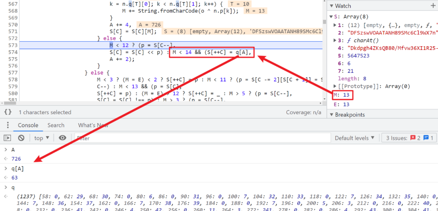
Task: Clear the console
Action: [x=21, y=138]
